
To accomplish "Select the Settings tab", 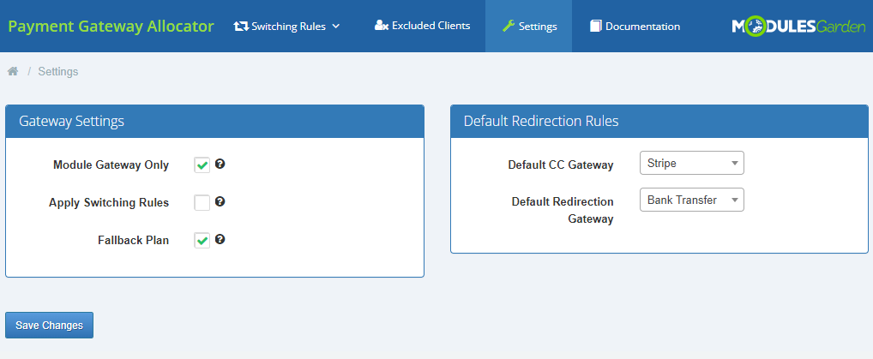I will coord(528,27).
